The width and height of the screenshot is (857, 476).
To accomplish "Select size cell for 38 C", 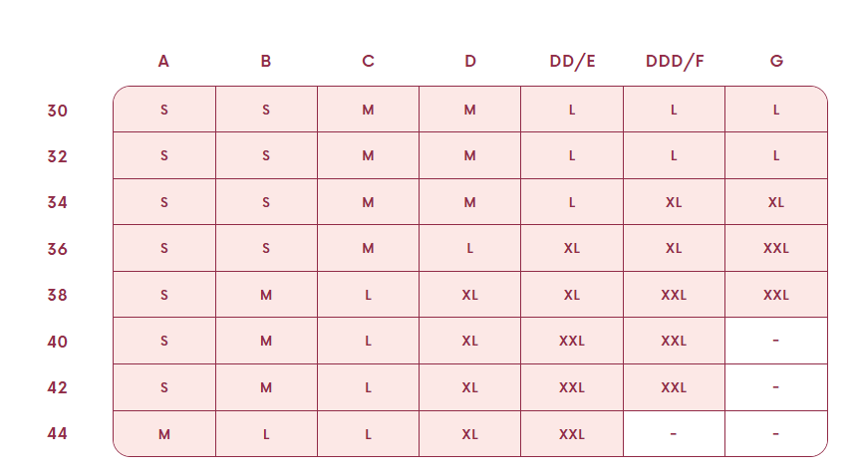I will tap(368, 295).
